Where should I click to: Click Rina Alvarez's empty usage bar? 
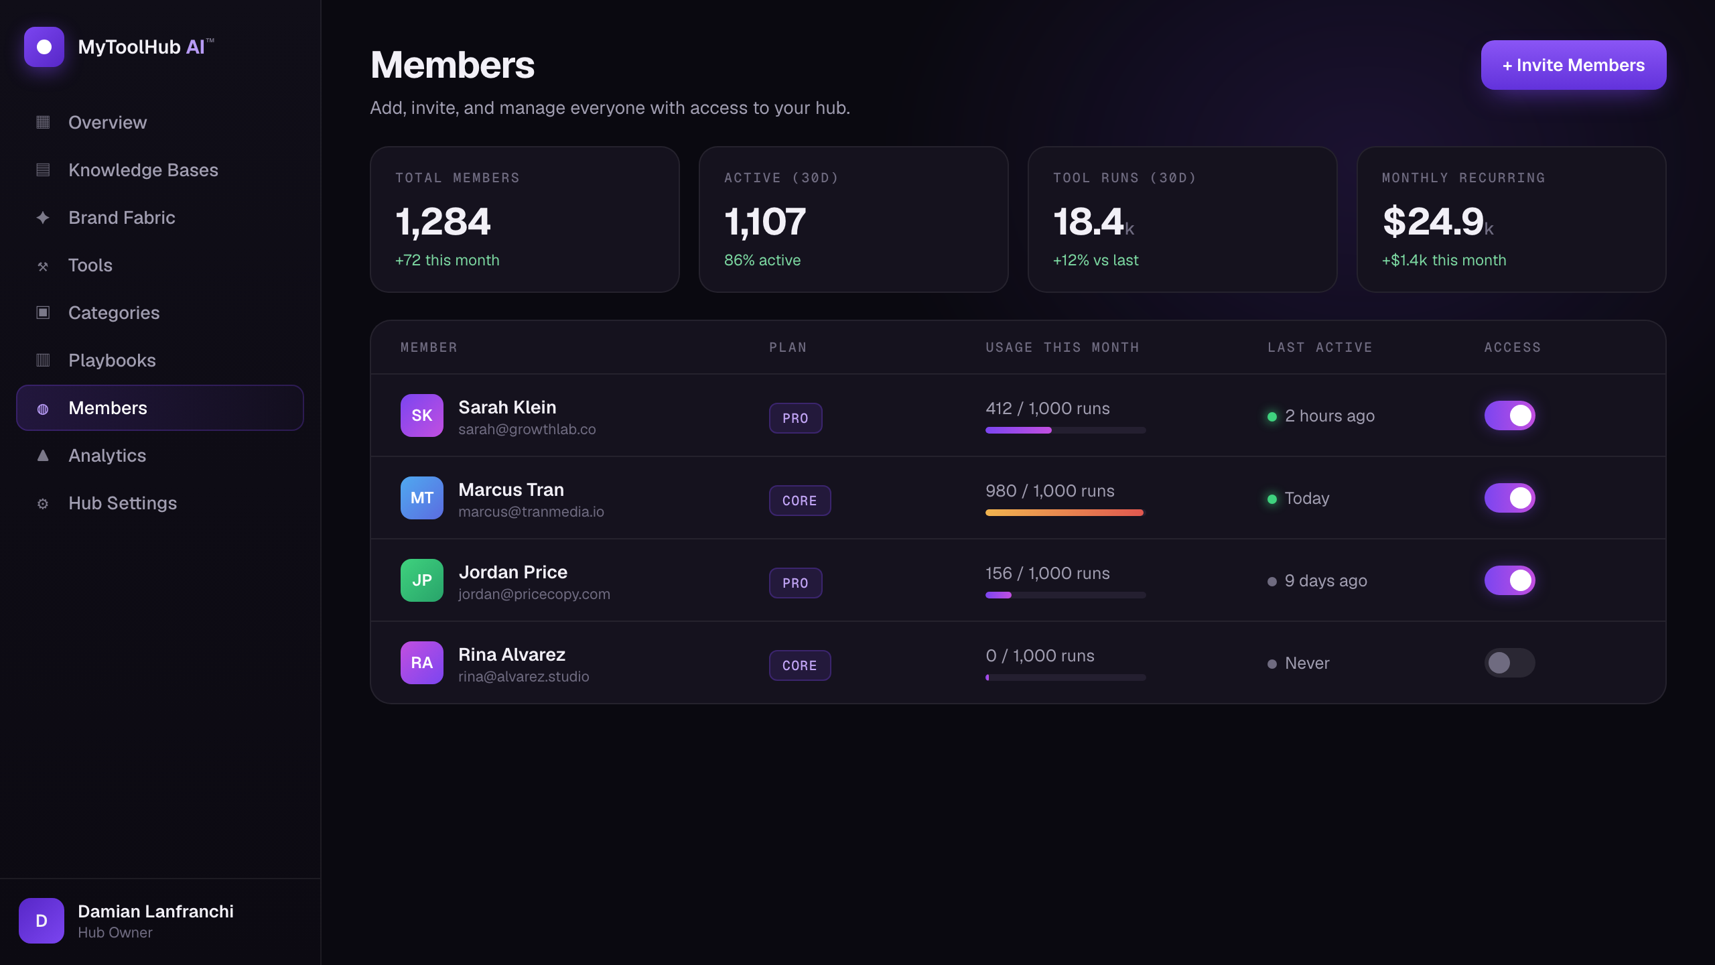[x=1065, y=678]
